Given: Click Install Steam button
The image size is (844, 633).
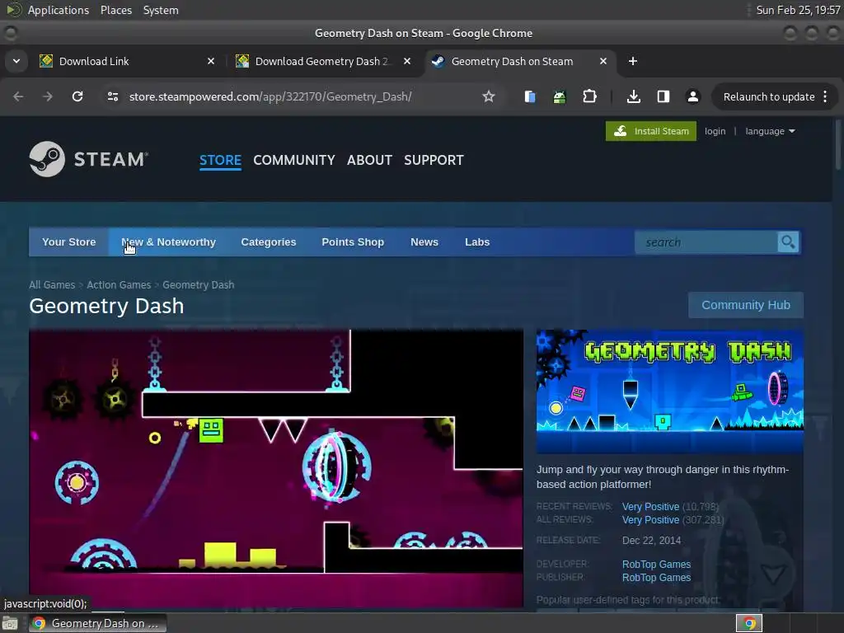Looking at the screenshot, I should [x=651, y=131].
